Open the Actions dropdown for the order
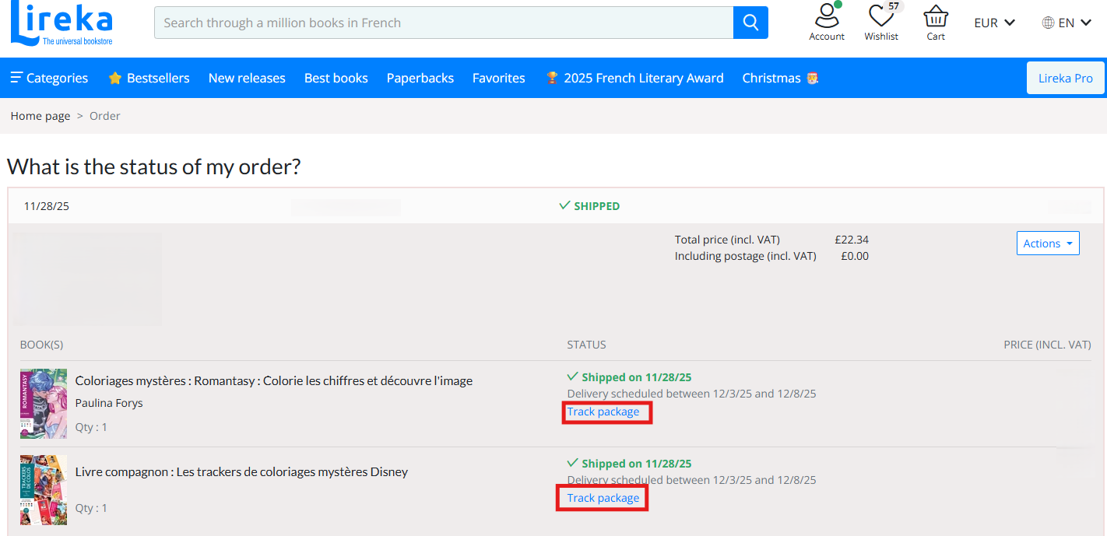 (x=1047, y=243)
